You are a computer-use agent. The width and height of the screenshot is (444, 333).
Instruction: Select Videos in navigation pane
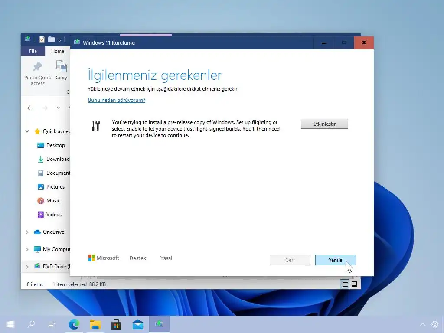[x=49, y=215]
